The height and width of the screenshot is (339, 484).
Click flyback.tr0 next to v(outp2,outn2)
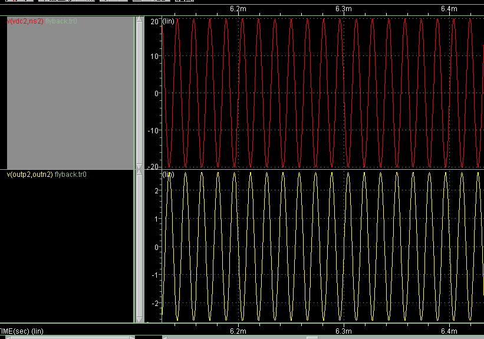71,175
